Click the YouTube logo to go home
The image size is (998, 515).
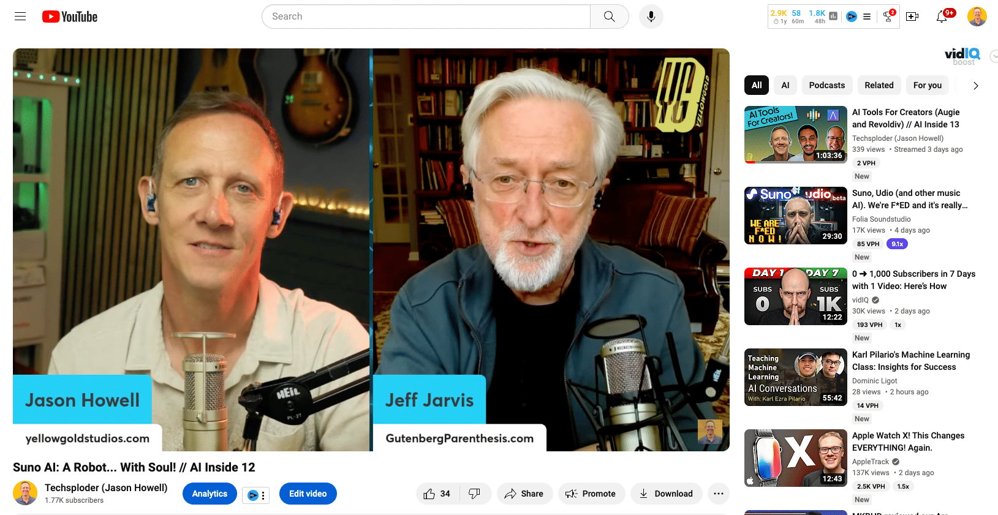click(x=70, y=17)
